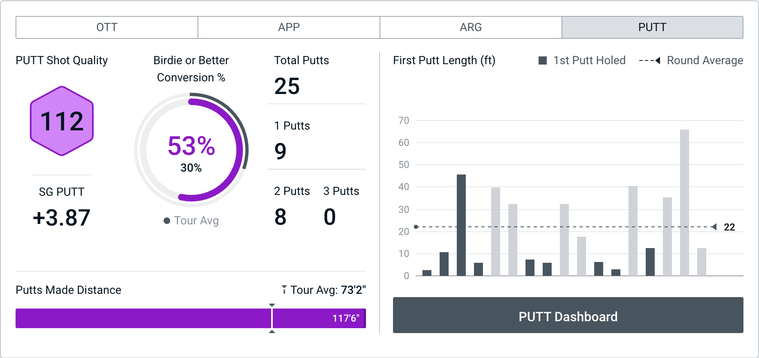Click the tour average marker triangle above purple bar

(272, 305)
